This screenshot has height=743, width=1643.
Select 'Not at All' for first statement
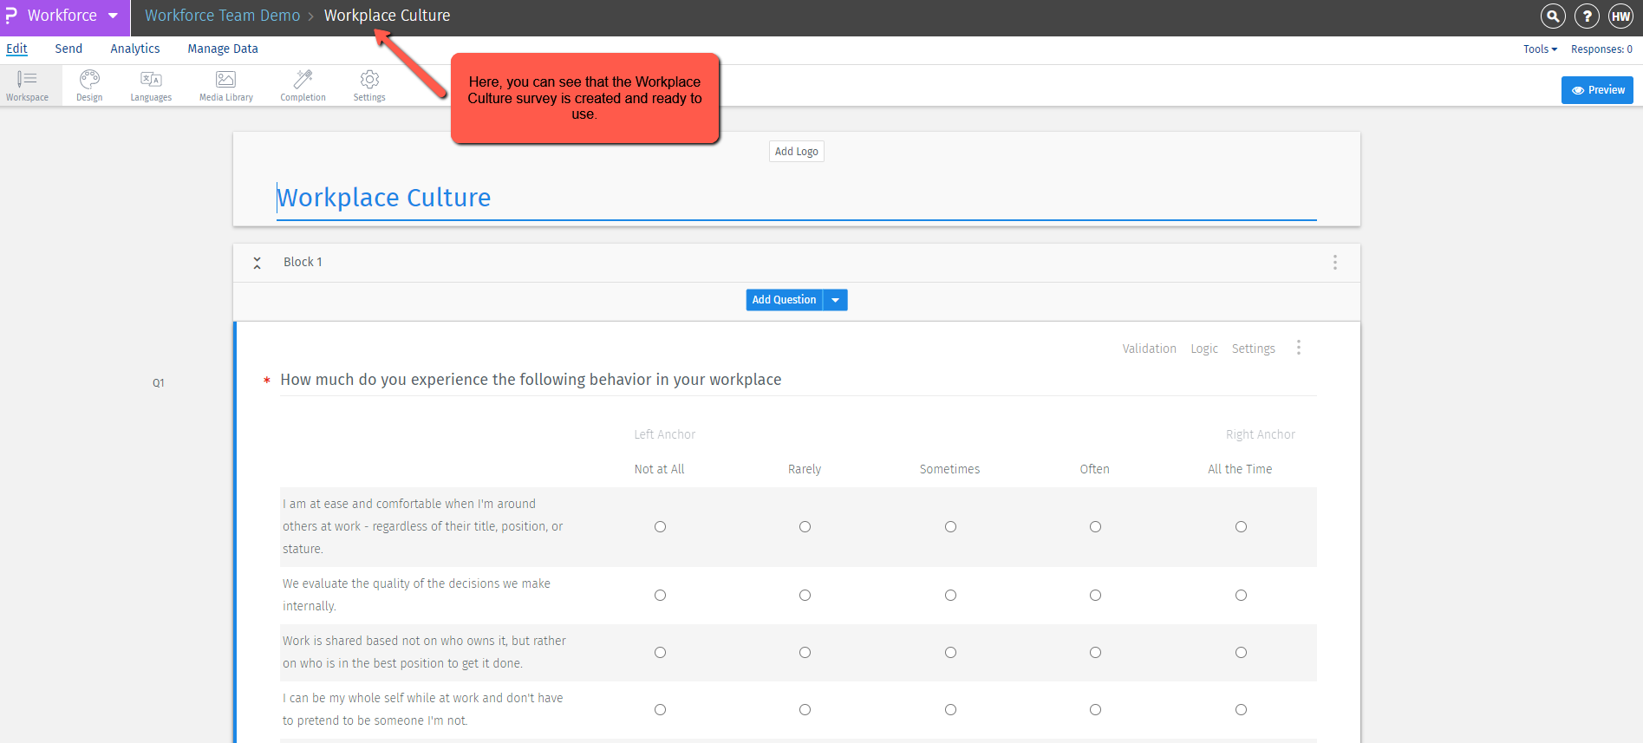[660, 526]
